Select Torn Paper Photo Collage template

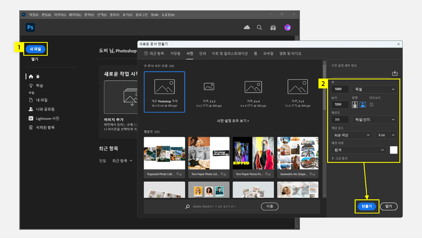[209, 157]
